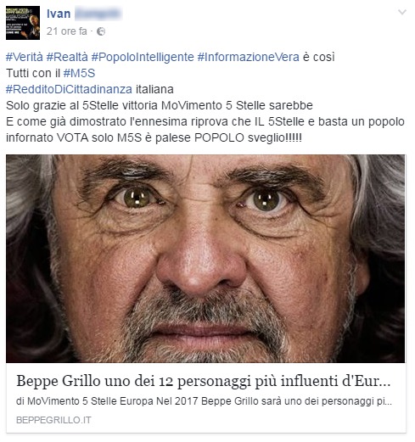Open the profile name Ivan
The height and width of the screenshot is (442, 415).
coord(59,14)
